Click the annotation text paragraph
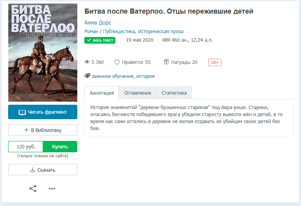This screenshot has height=206, width=301. click(186, 118)
